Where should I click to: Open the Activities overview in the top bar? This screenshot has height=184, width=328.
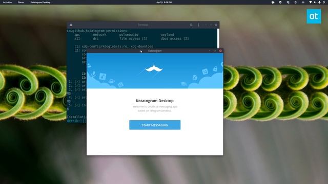(7, 2)
